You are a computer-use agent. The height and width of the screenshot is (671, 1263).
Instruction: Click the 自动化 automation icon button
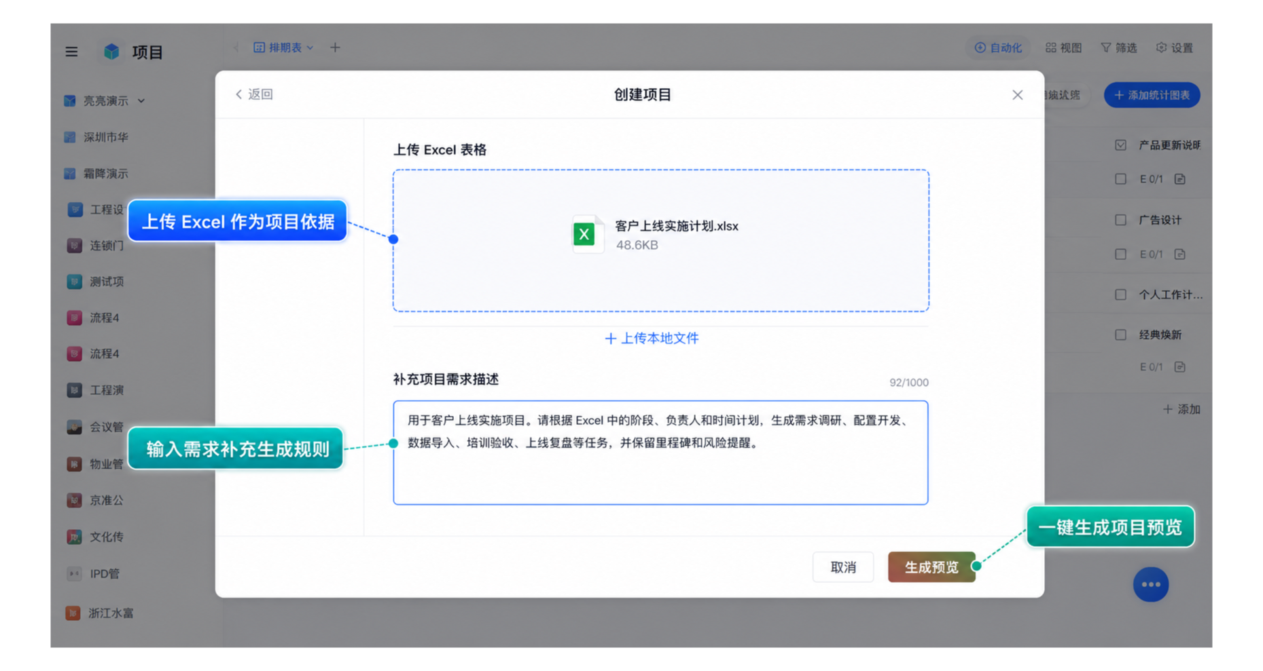point(998,47)
